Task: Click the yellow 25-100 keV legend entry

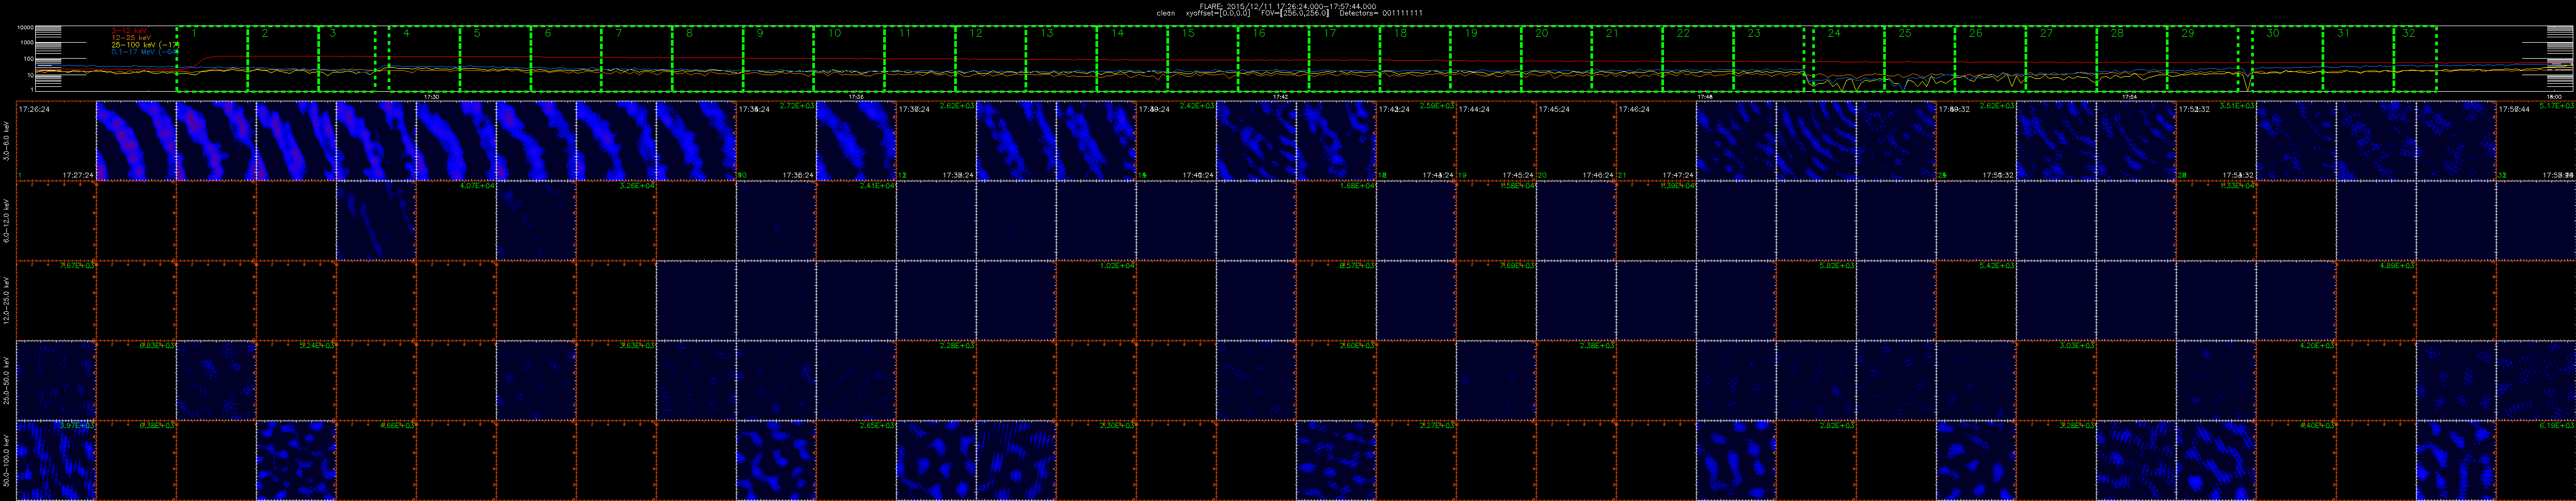Action: 144,45
